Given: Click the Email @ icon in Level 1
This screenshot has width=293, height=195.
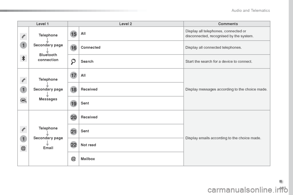Looking at the screenshot, I should pyautogui.click(x=23, y=148).
